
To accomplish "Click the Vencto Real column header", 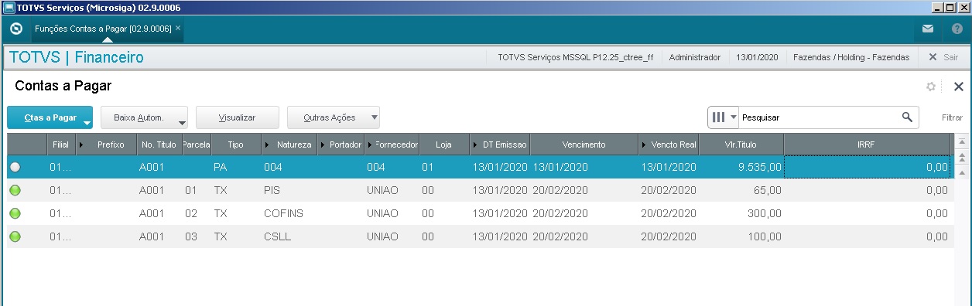I will point(669,144).
